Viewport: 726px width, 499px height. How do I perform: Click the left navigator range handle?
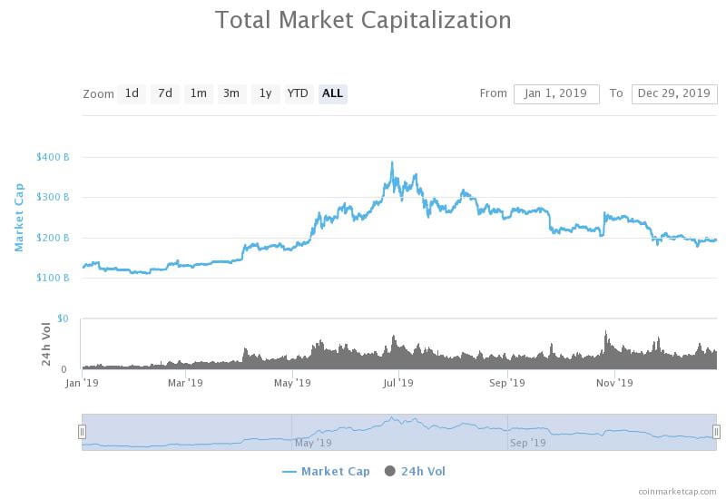pos(82,432)
